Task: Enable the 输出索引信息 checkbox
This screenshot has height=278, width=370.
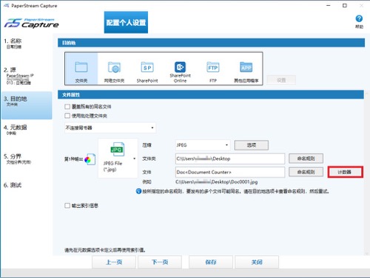Action: [67, 205]
